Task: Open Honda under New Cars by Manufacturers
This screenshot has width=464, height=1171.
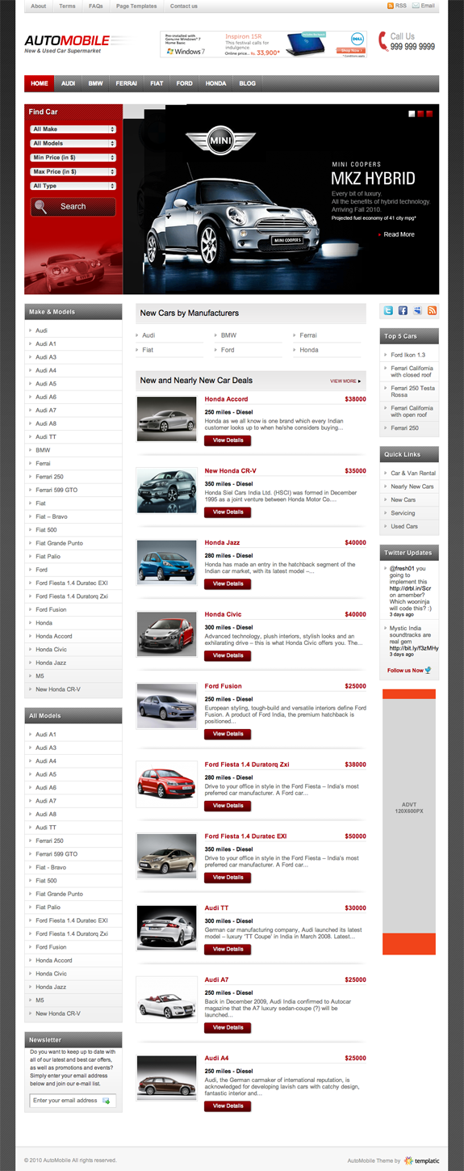Action: tap(309, 350)
